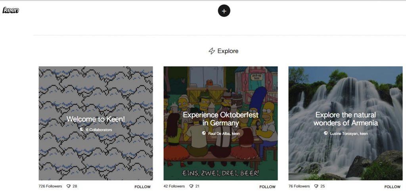The image size is (406, 191).
Task: Open Experience Oktoberfest in Germany title
Action: coord(220,119)
